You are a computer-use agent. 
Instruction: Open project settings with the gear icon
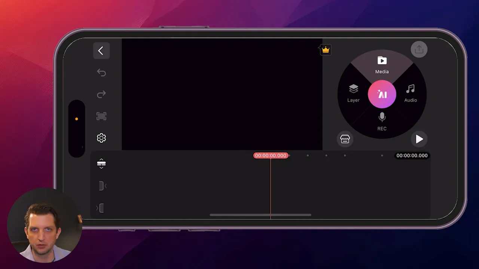(101, 138)
